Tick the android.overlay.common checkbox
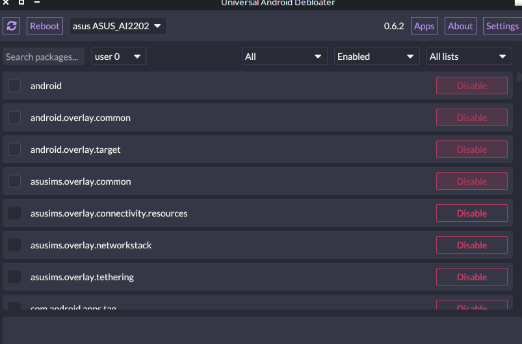This screenshot has width=522, height=344. coord(14,118)
